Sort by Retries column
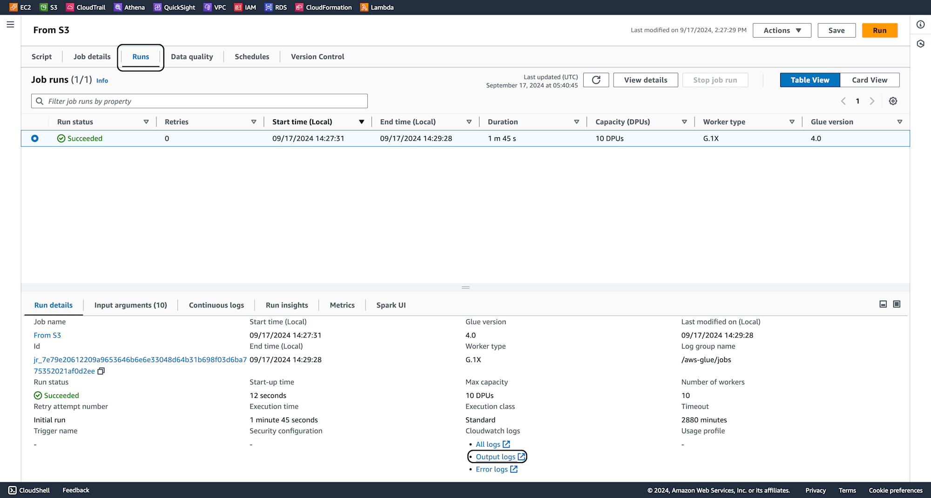The image size is (931, 498). 254,122
